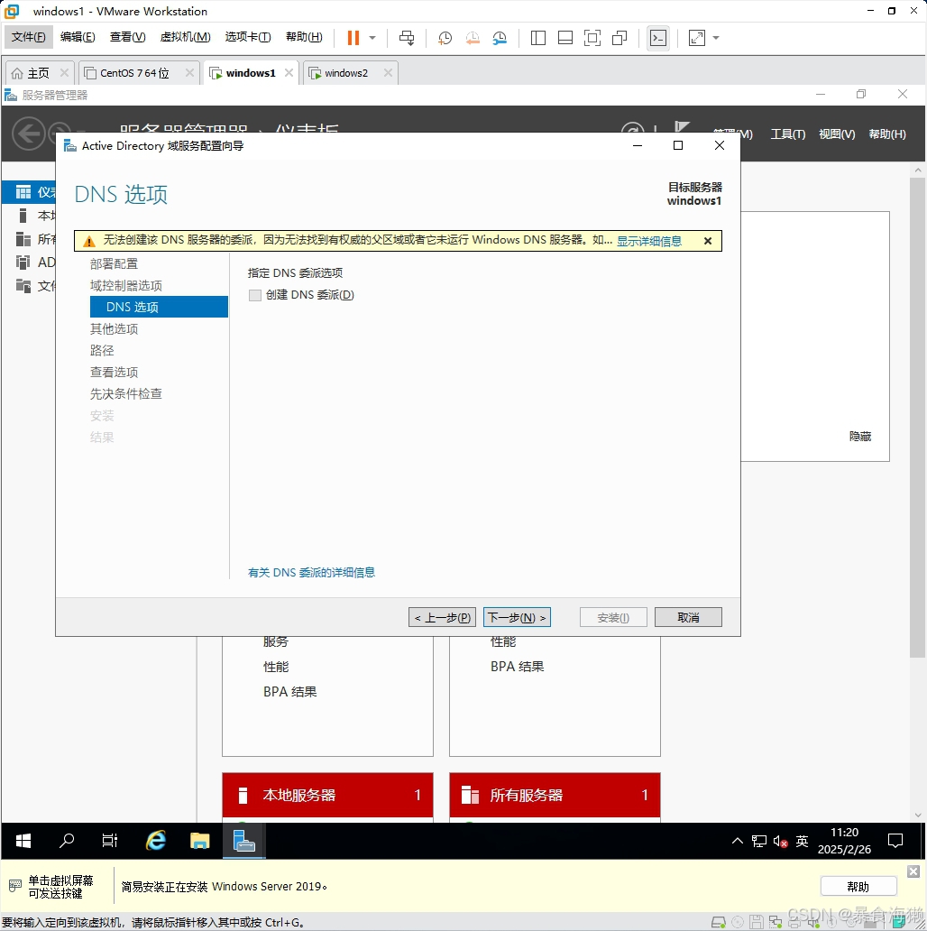Open the notification center icon

(895, 841)
